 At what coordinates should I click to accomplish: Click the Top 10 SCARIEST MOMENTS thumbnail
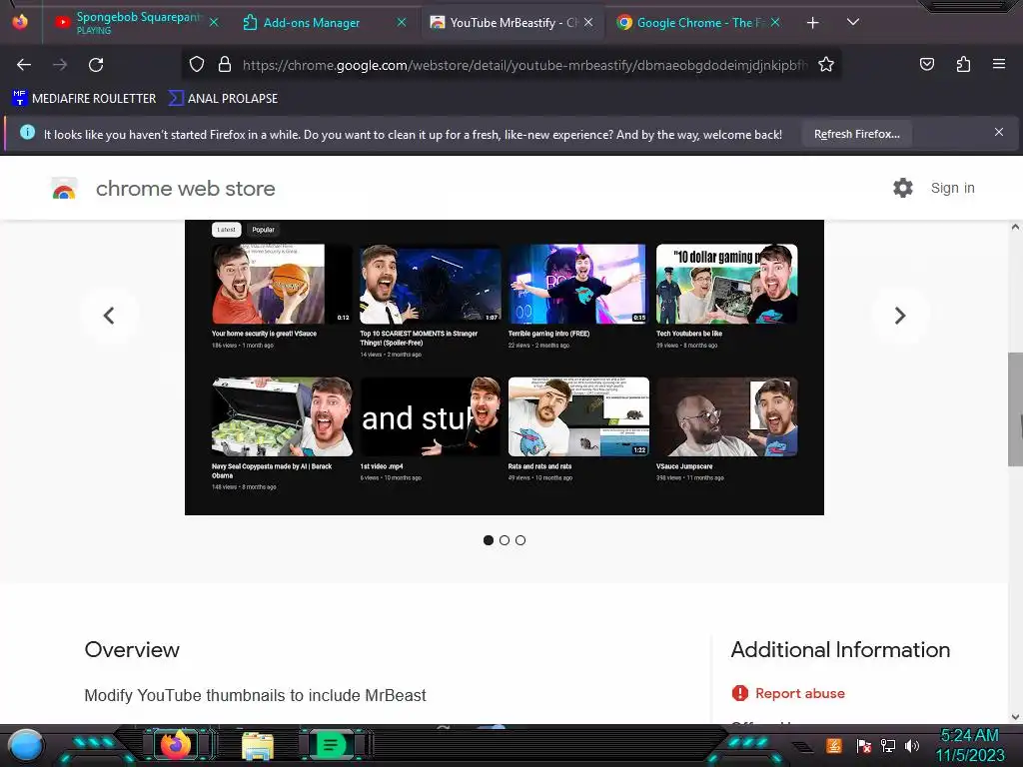click(430, 285)
